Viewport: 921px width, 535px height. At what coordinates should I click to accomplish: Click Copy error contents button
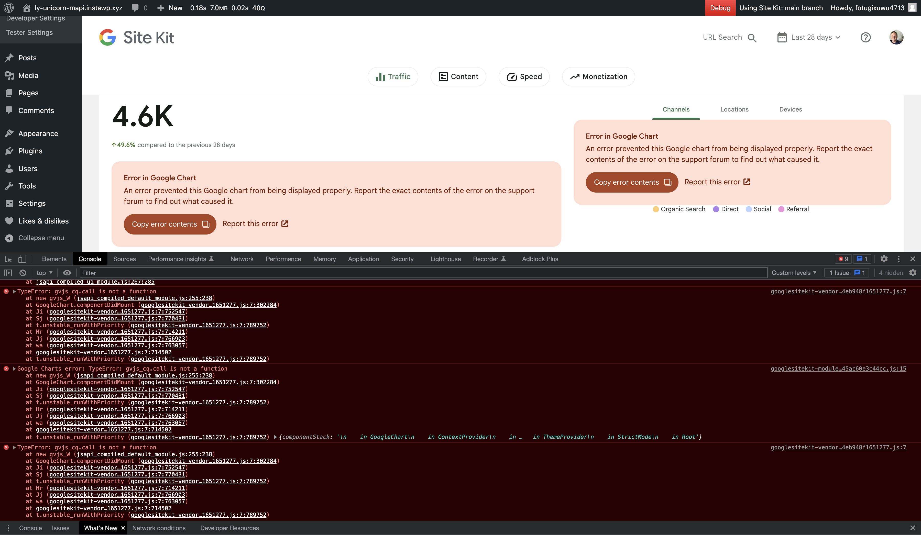pos(170,224)
